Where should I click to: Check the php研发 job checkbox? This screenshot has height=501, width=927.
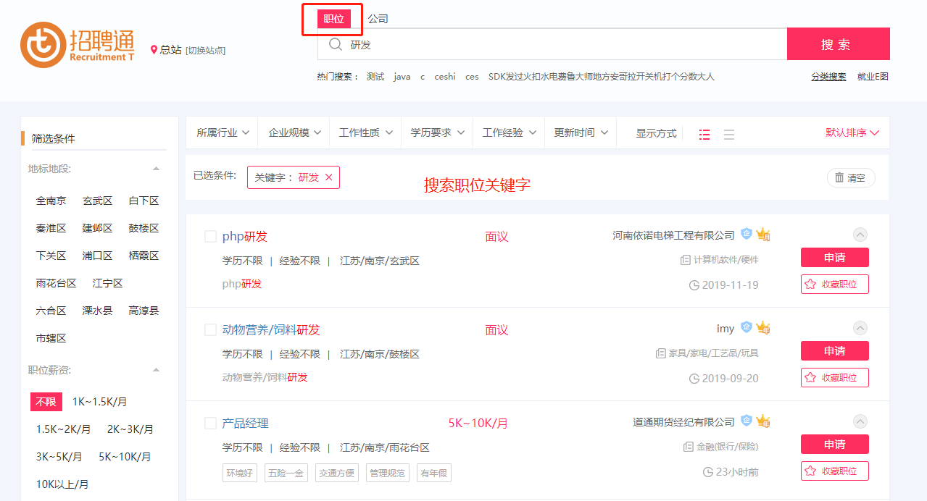(x=210, y=237)
